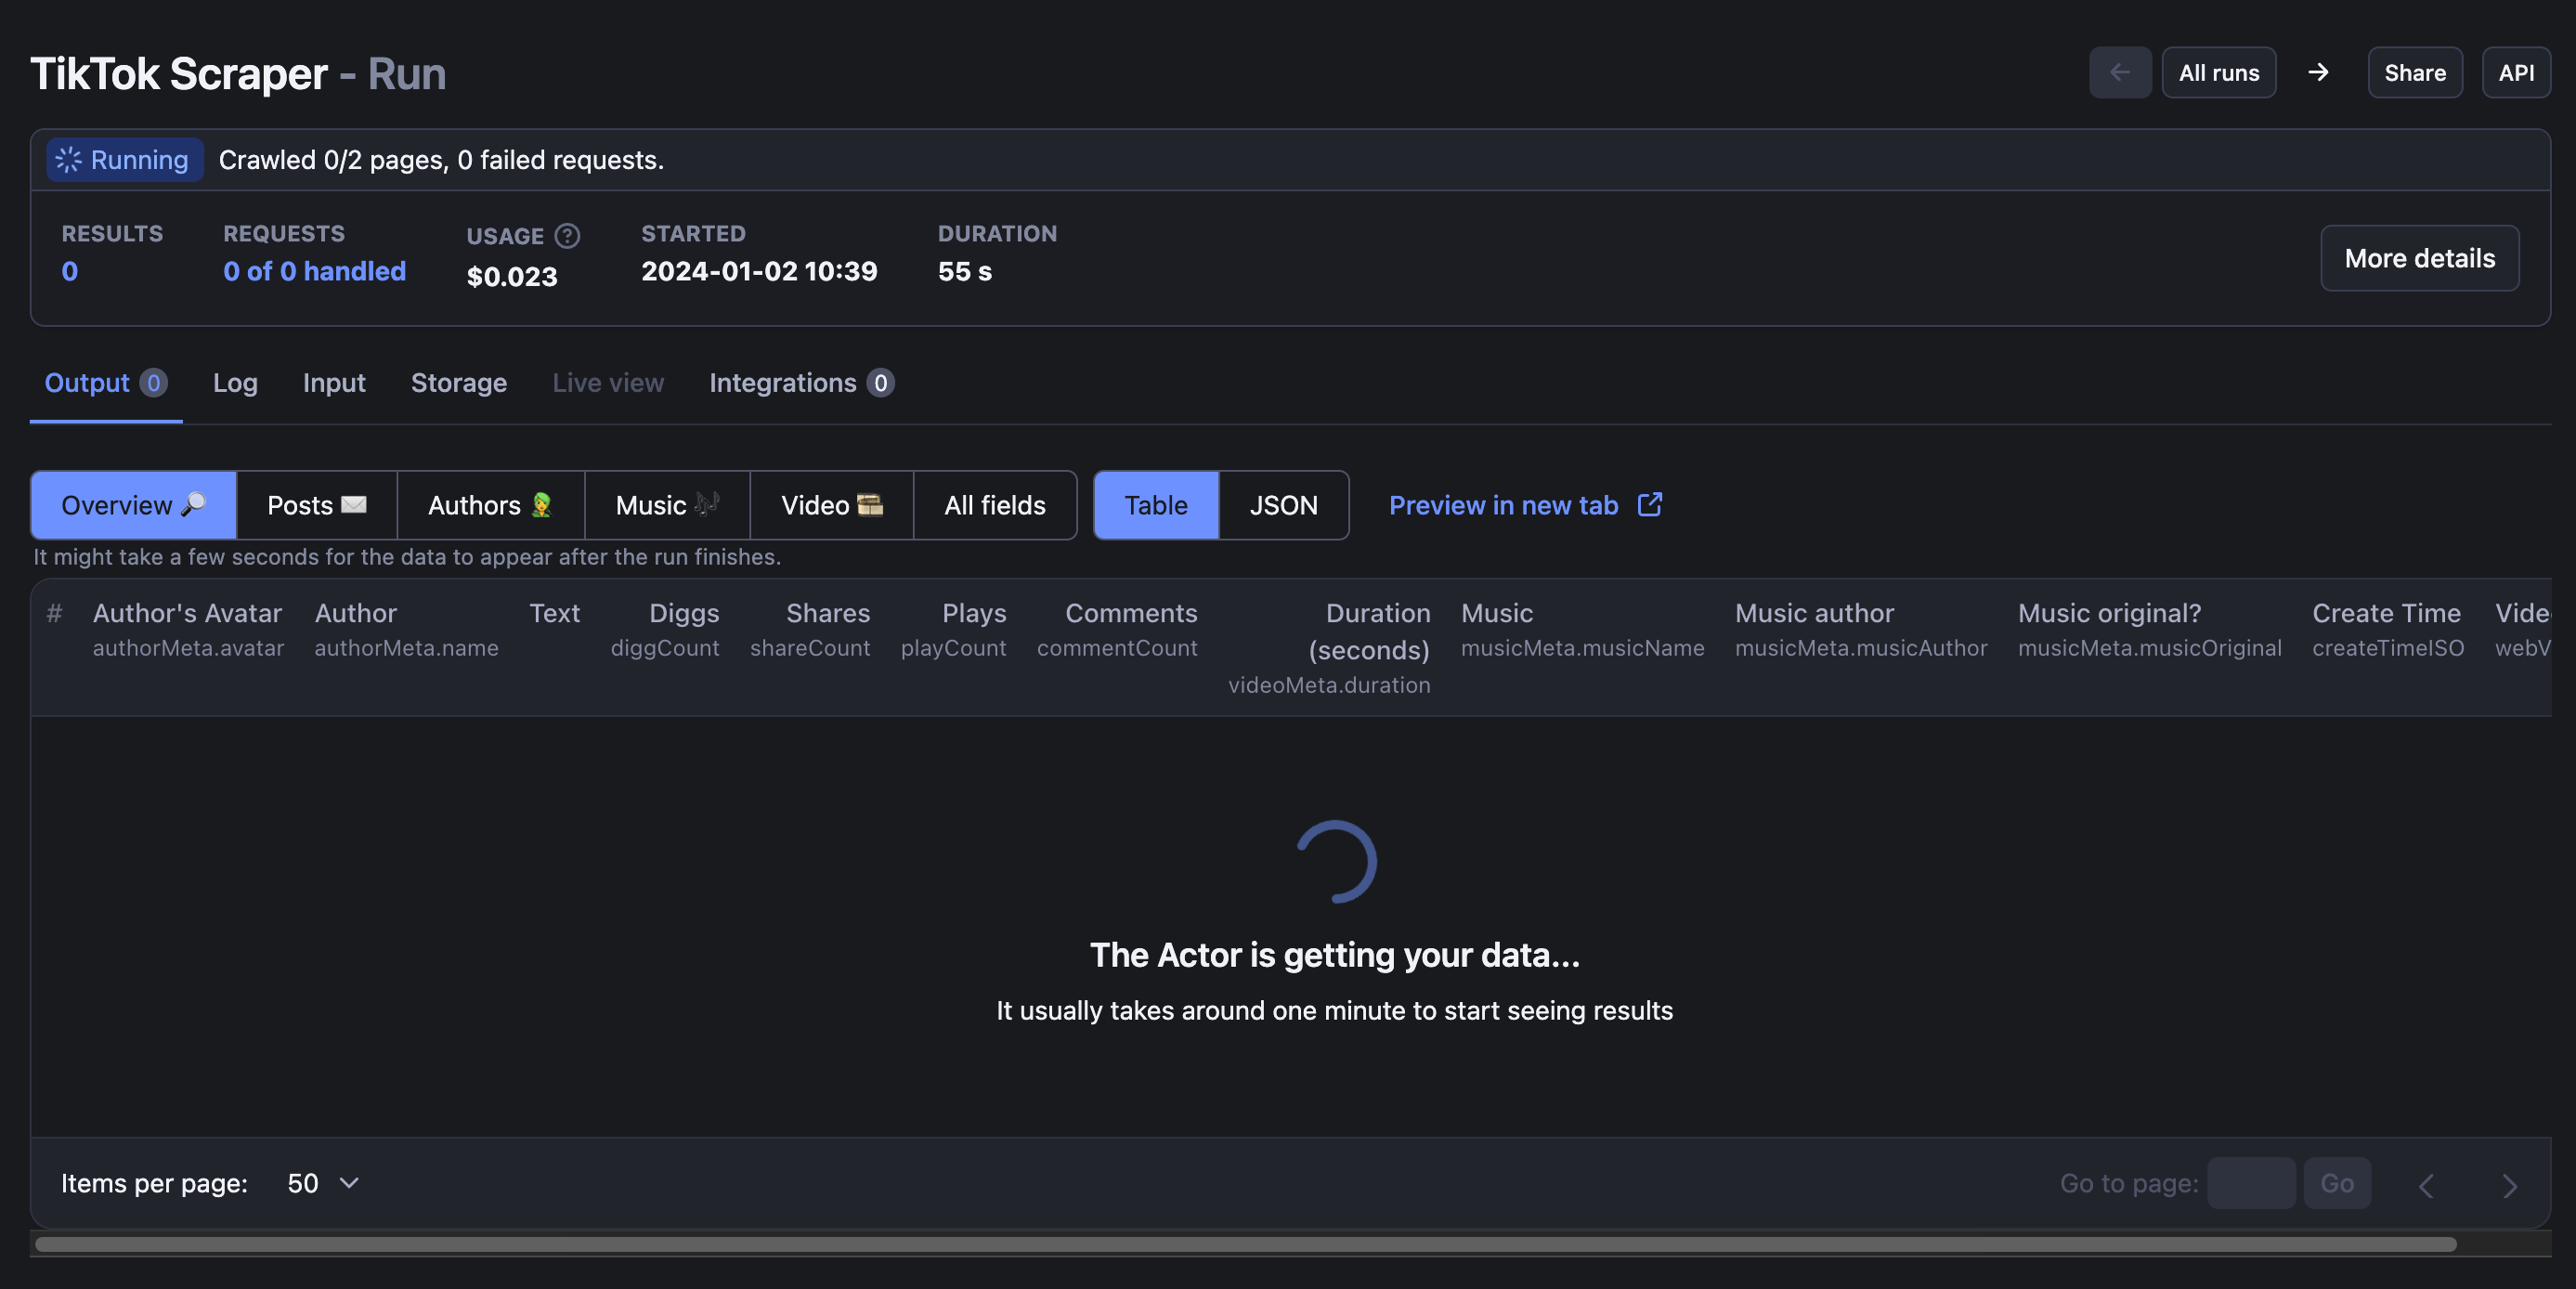Click the back arrow next to All runs
Image resolution: width=2576 pixels, height=1289 pixels.
click(x=2119, y=73)
